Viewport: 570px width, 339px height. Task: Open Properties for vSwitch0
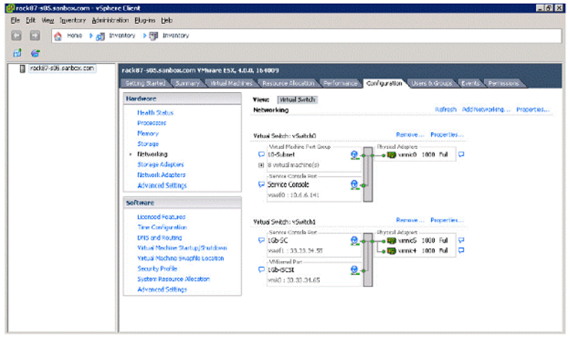(x=447, y=135)
